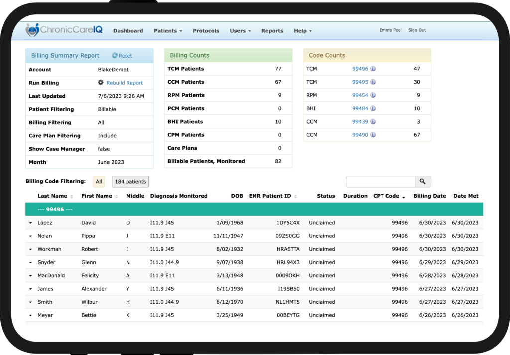Click DOB 6/11/1936 cell

230,289
